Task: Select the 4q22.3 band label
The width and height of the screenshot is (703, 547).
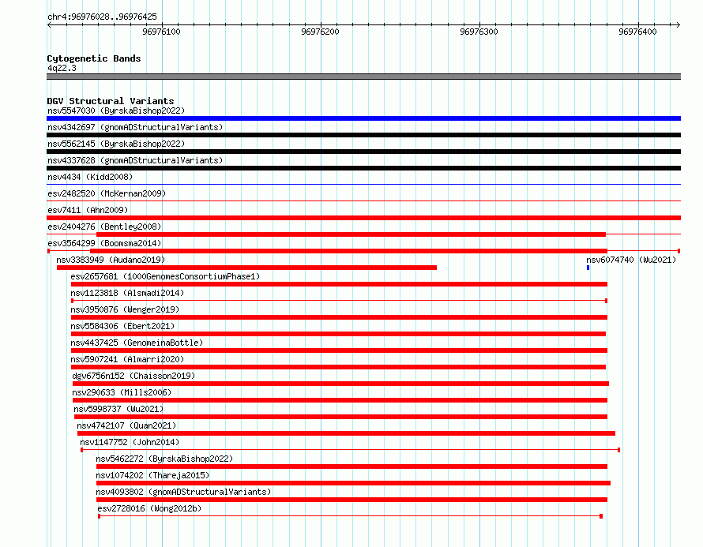Action: point(62,68)
